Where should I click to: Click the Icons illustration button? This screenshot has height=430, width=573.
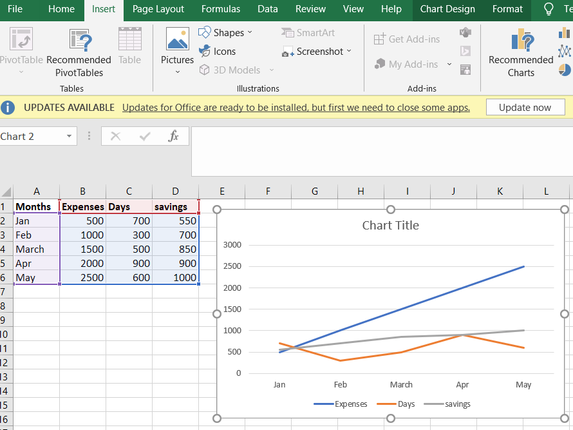[x=217, y=52]
